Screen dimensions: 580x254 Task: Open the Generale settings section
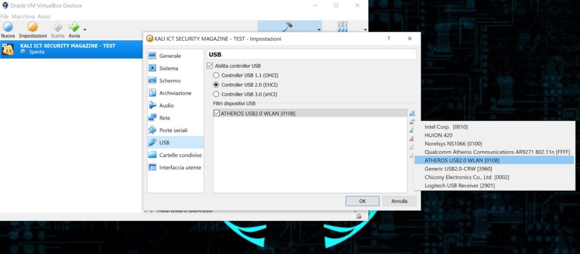coord(176,56)
